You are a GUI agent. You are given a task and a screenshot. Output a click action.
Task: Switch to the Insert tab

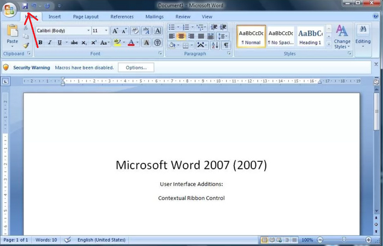pyautogui.click(x=55, y=17)
